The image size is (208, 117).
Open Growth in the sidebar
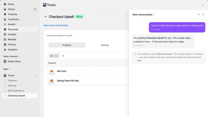(x=20, y=24)
